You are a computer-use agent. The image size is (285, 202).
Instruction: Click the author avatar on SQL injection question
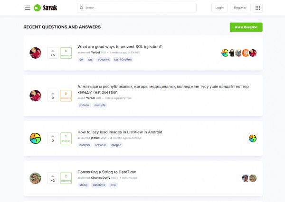tap(35, 53)
